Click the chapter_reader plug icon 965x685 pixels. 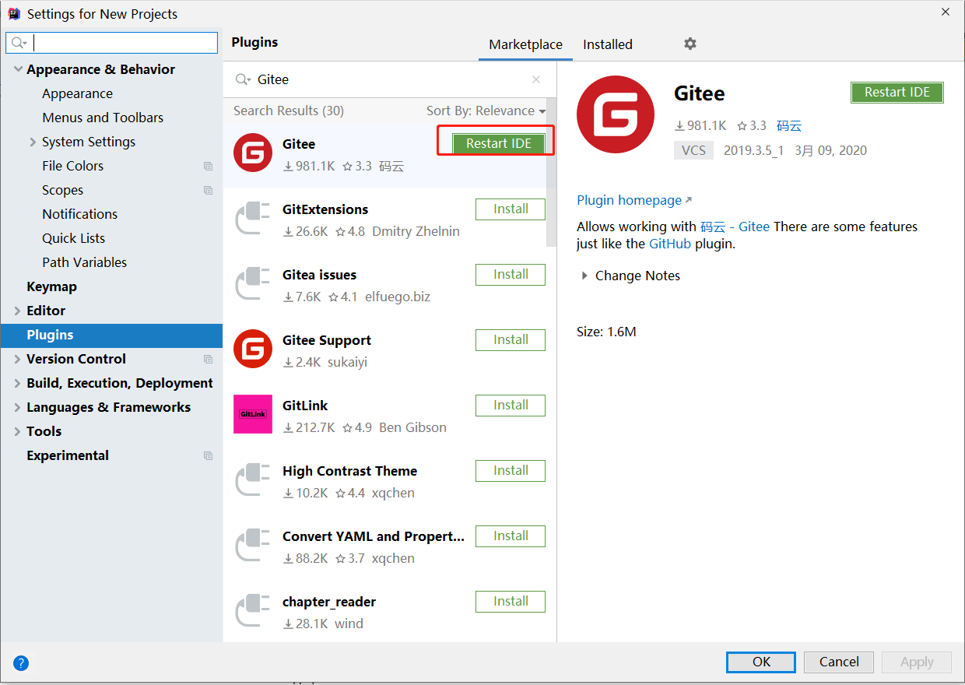pyautogui.click(x=253, y=610)
